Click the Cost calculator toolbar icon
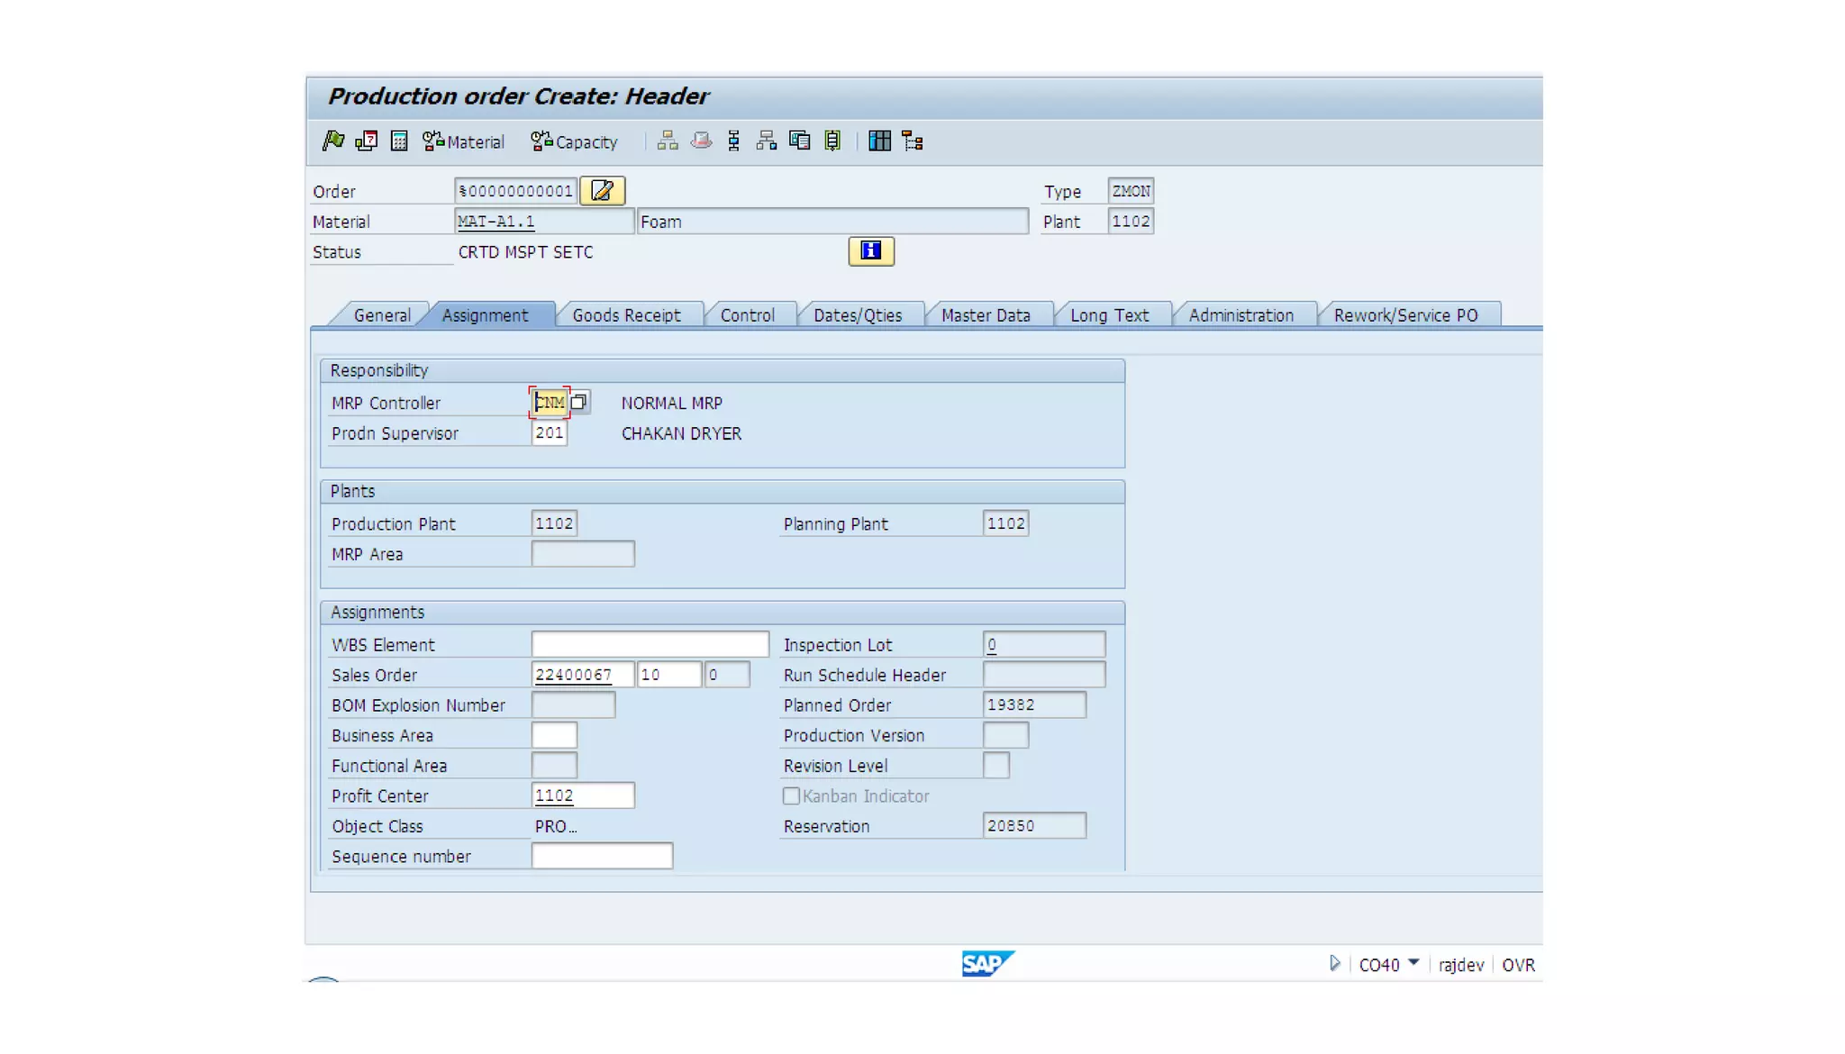 tap(399, 141)
